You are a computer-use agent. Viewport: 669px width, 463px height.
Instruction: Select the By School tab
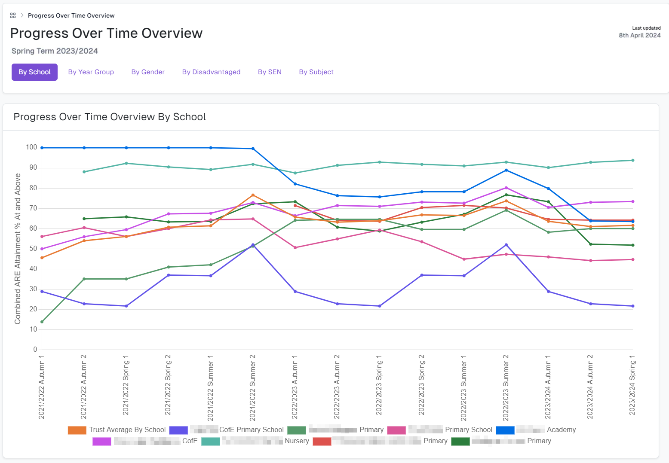coord(34,72)
